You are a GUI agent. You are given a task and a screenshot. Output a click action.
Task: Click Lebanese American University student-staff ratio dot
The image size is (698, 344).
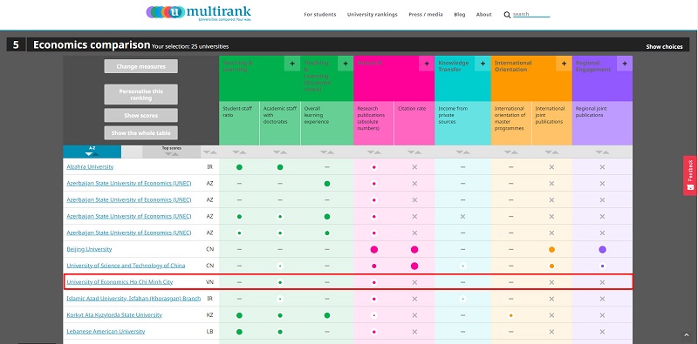click(x=239, y=332)
